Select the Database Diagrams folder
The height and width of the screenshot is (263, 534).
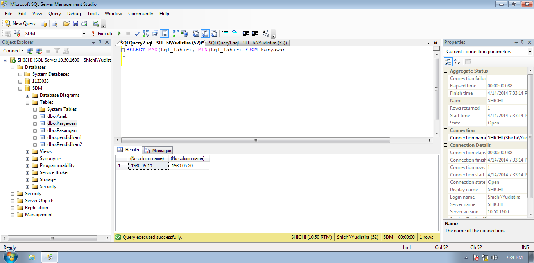point(59,95)
